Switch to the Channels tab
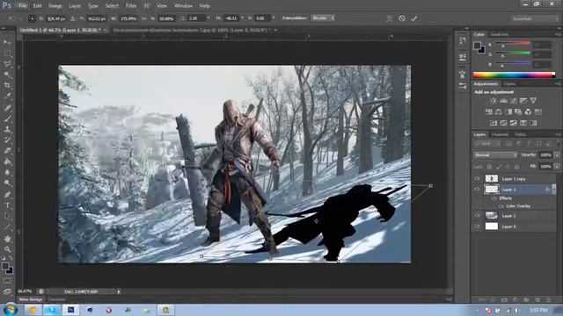563x316 pixels. [500, 134]
